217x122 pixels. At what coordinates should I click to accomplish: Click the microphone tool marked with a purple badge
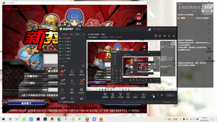coord(62,82)
